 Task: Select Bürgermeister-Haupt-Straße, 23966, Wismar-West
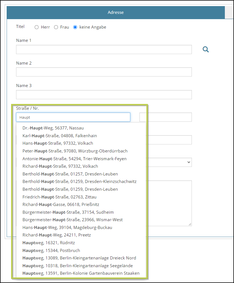72,220
